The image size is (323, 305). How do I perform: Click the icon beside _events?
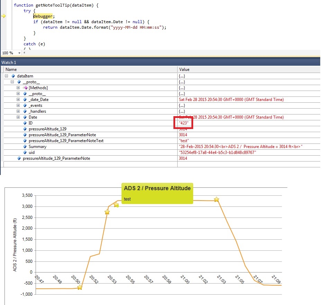(25, 105)
